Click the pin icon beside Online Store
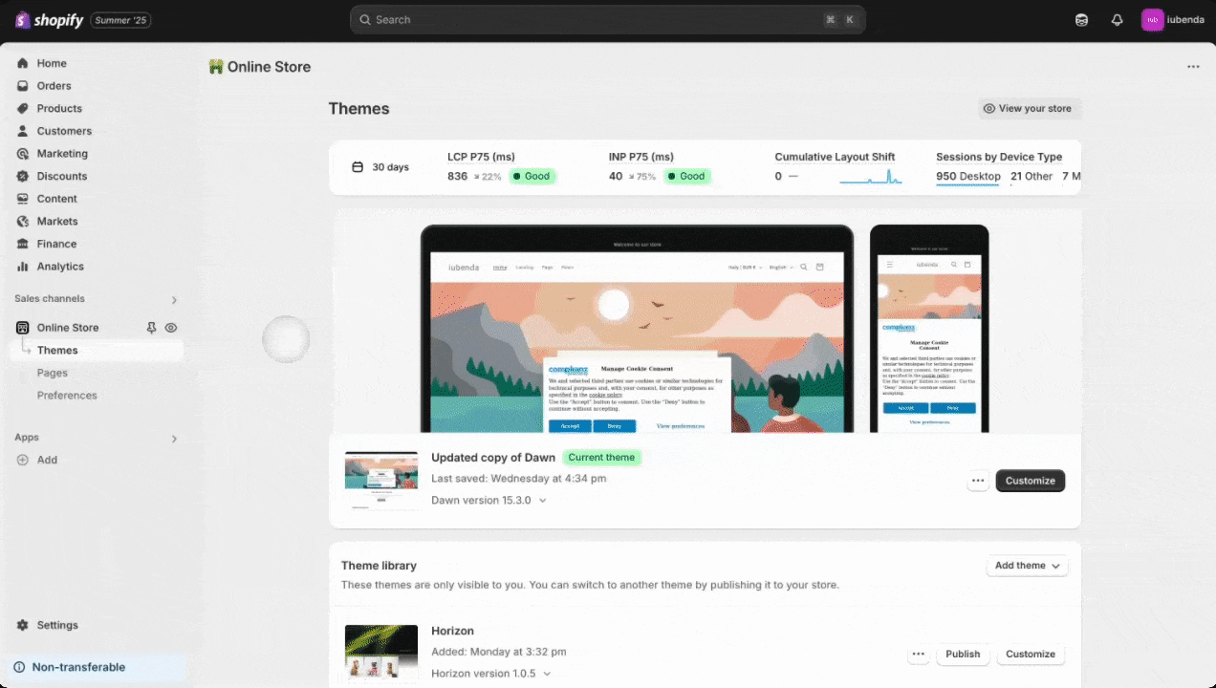This screenshot has width=1216, height=688. 151,328
